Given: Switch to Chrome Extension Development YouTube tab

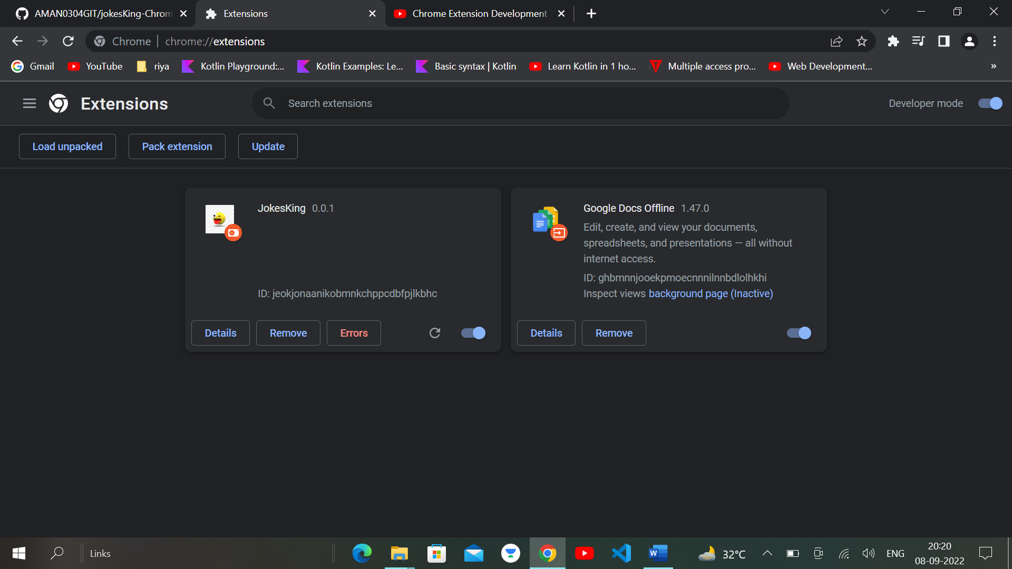Looking at the screenshot, I should 480,14.
